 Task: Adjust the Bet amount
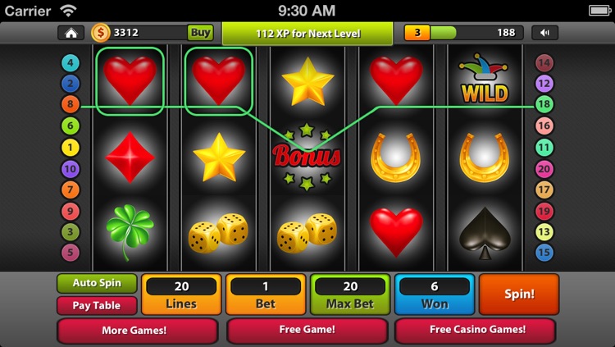(266, 294)
